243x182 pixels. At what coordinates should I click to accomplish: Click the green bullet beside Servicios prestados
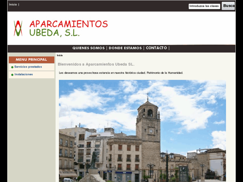point(12,67)
